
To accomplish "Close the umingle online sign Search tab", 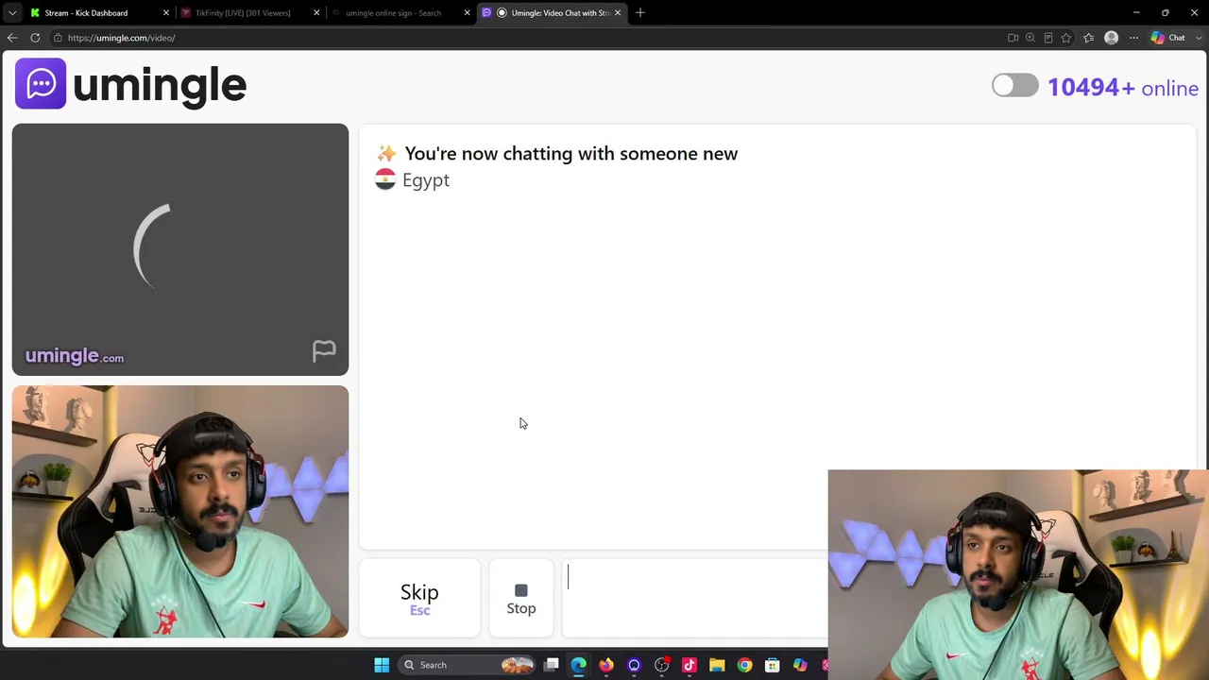I will point(467,13).
